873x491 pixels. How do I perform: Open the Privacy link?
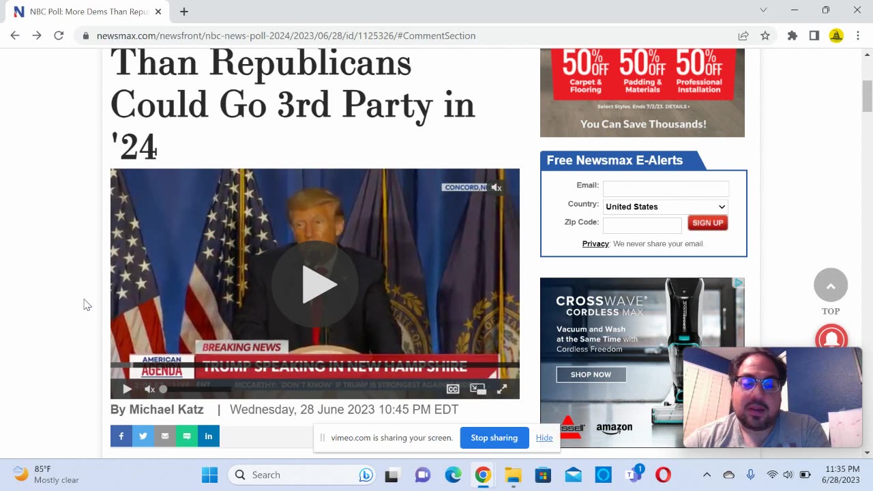click(595, 243)
